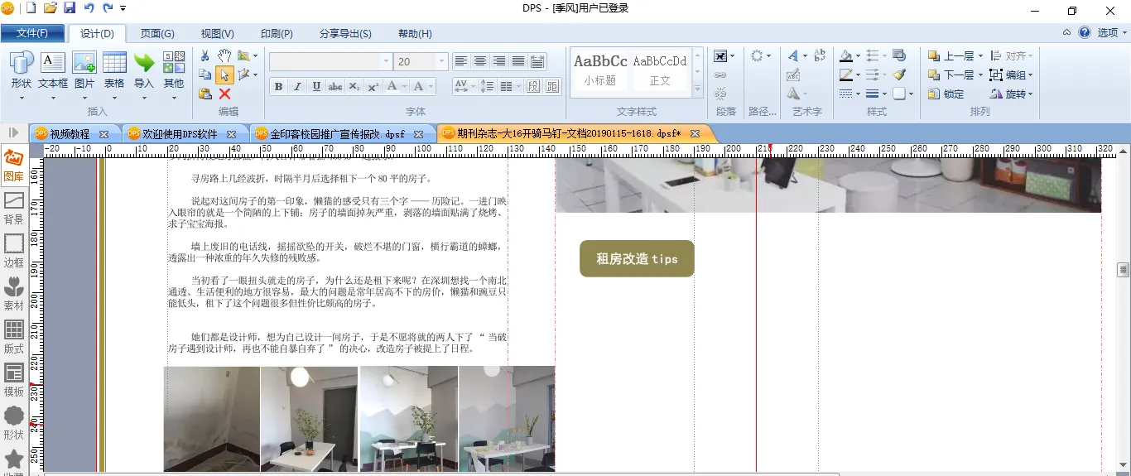Click the 租房改造 tips label button

[637, 258]
